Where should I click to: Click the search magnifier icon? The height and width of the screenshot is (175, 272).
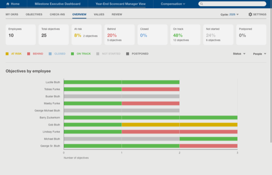(x=201, y=4)
